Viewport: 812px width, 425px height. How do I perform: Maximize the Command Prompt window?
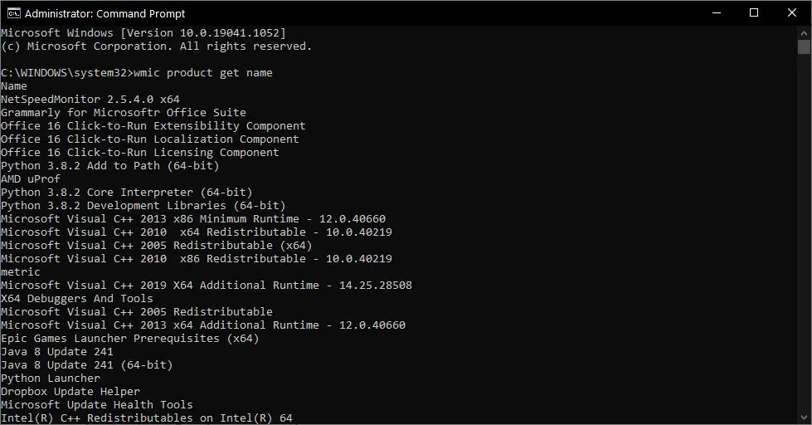click(754, 13)
